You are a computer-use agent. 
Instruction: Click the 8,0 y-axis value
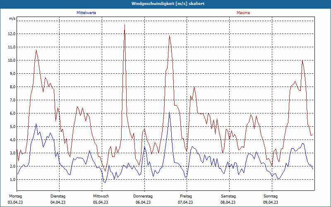tap(12, 87)
